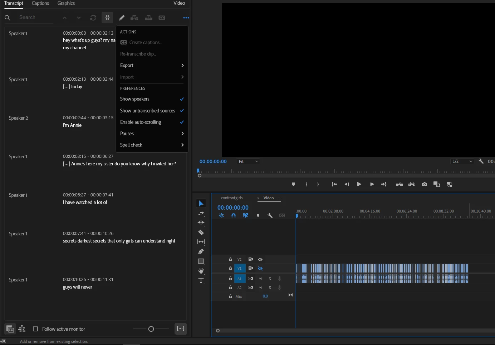This screenshot has height=345, width=495.
Task: Open the 1/2 playback resolution dropdown
Action: tap(462, 161)
